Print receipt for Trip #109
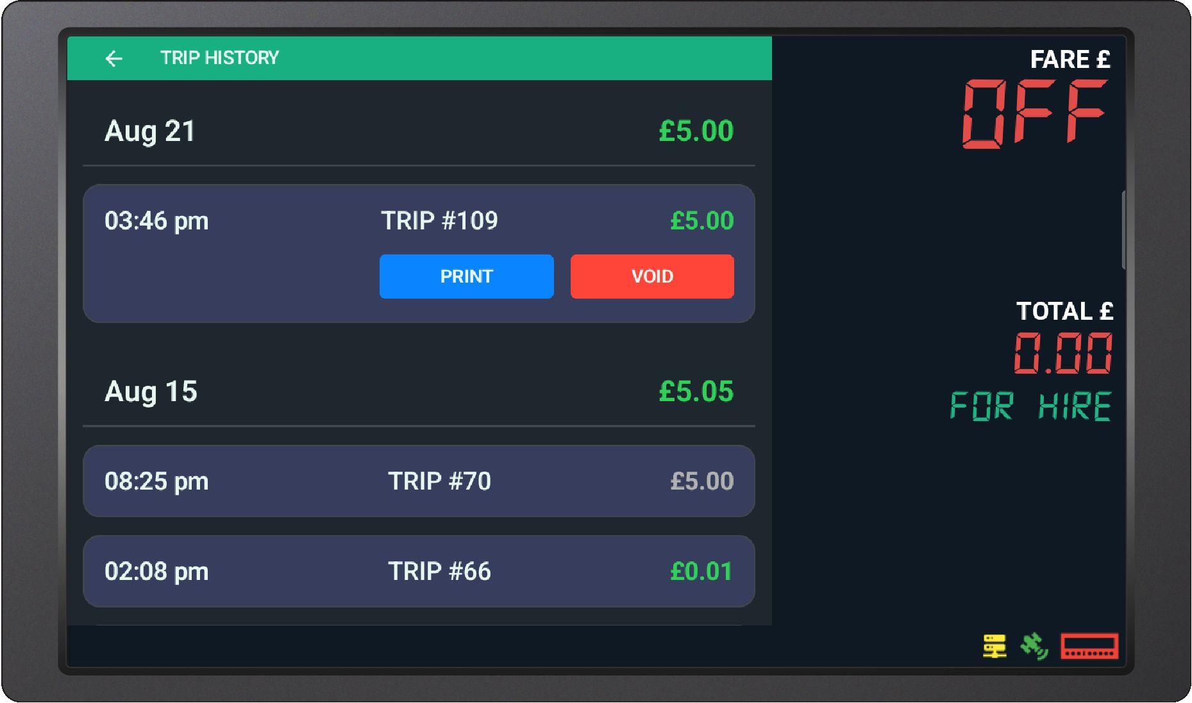This screenshot has height=703, width=1192. (466, 276)
